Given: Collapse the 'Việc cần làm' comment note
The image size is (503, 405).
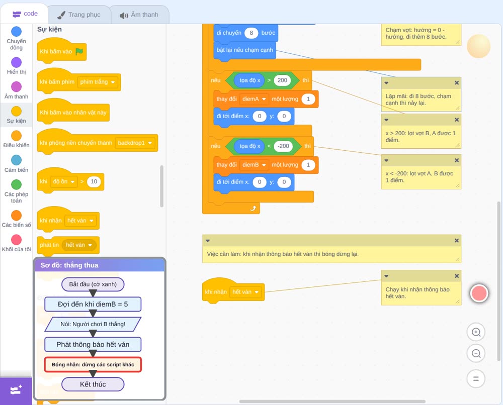Looking at the screenshot, I should [x=208, y=241].
